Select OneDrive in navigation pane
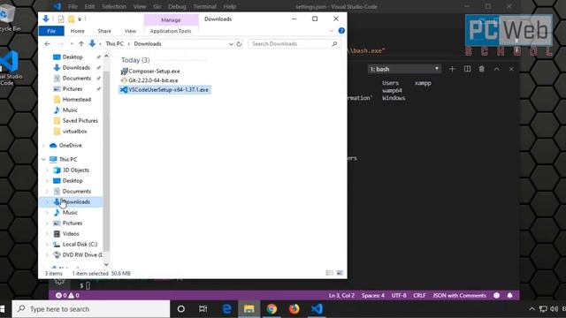The width and height of the screenshot is (566, 318). pos(70,145)
